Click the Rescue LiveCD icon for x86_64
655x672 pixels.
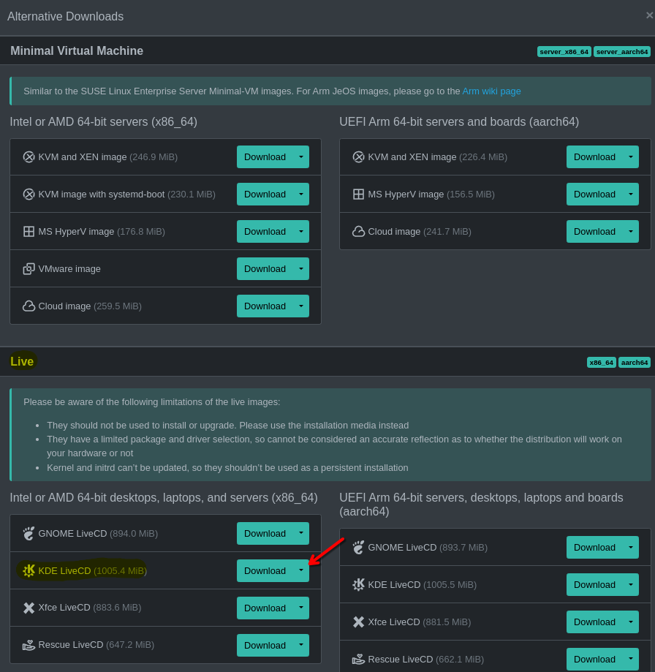[29, 645]
